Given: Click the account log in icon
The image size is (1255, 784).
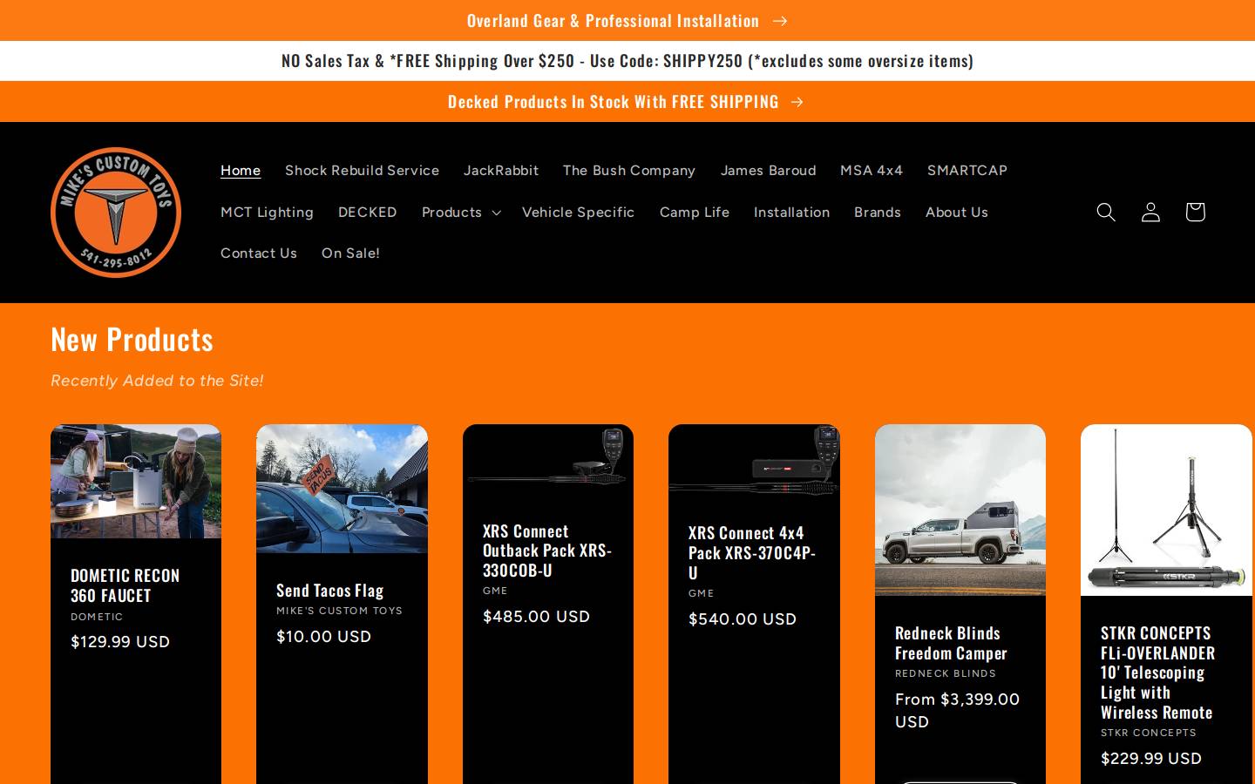Looking at the screenshot, I should [x=1150, y=212].
